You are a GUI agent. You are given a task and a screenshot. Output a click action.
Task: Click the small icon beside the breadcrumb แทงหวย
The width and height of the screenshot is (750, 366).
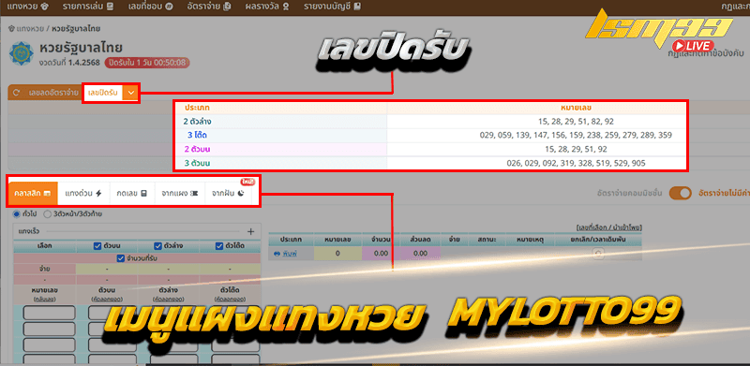pos(11,29)
